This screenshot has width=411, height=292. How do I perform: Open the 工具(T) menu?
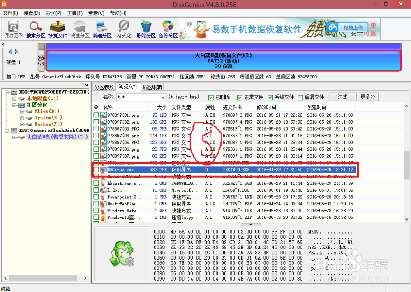point(75,13)
